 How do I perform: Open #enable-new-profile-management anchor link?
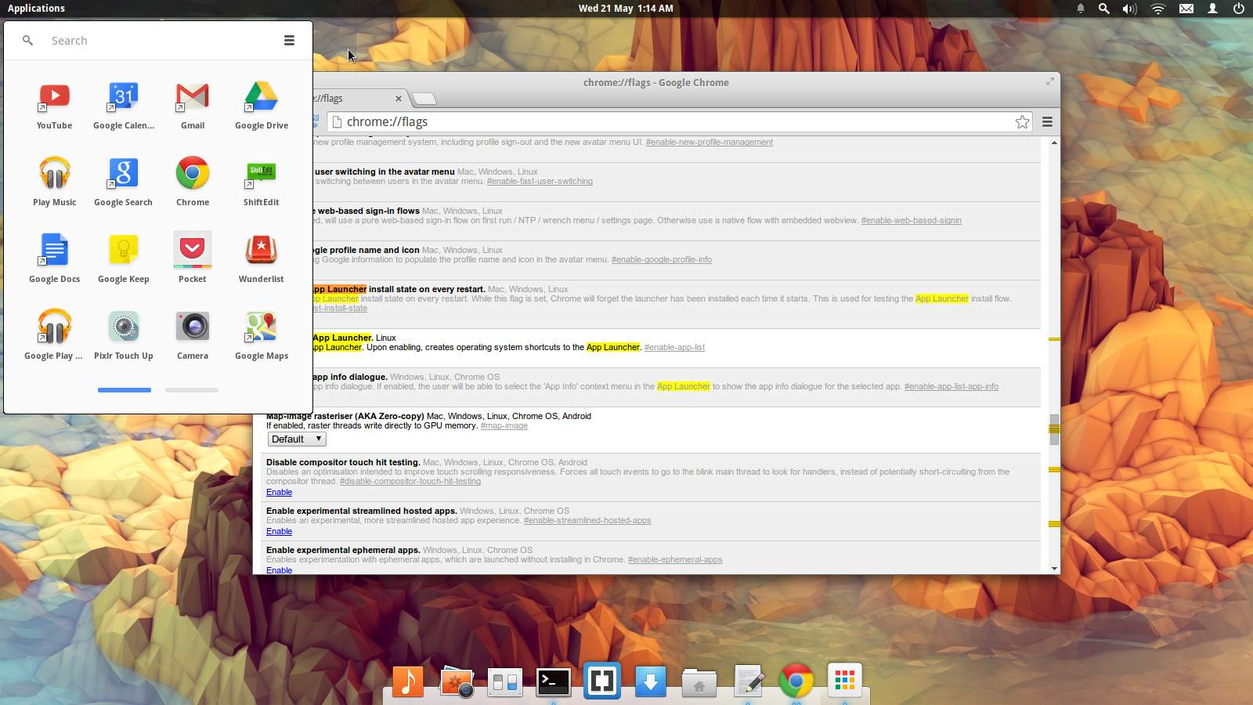[x=709, y=142]
